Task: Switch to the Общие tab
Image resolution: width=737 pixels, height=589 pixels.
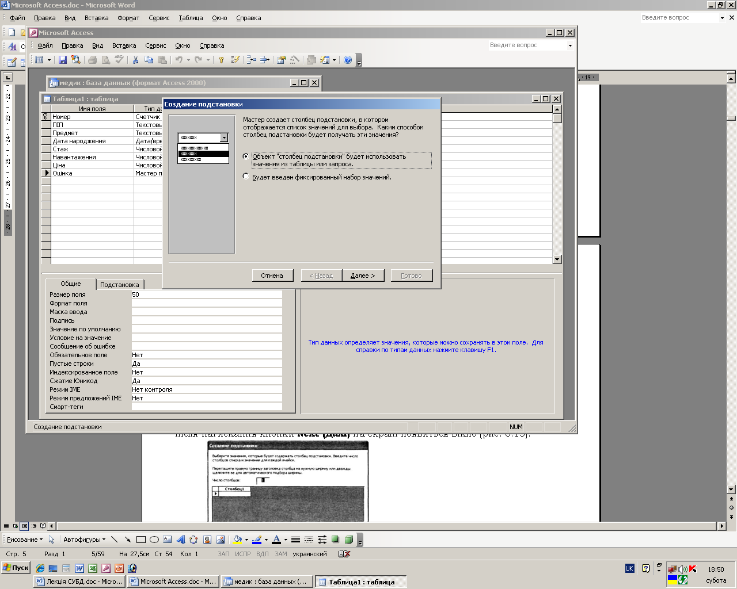Action: [x=71, y=284]
